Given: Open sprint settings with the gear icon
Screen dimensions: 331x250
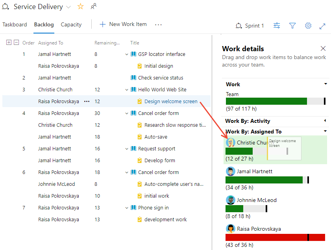Looking at the screenshot, I should (308, 25).
